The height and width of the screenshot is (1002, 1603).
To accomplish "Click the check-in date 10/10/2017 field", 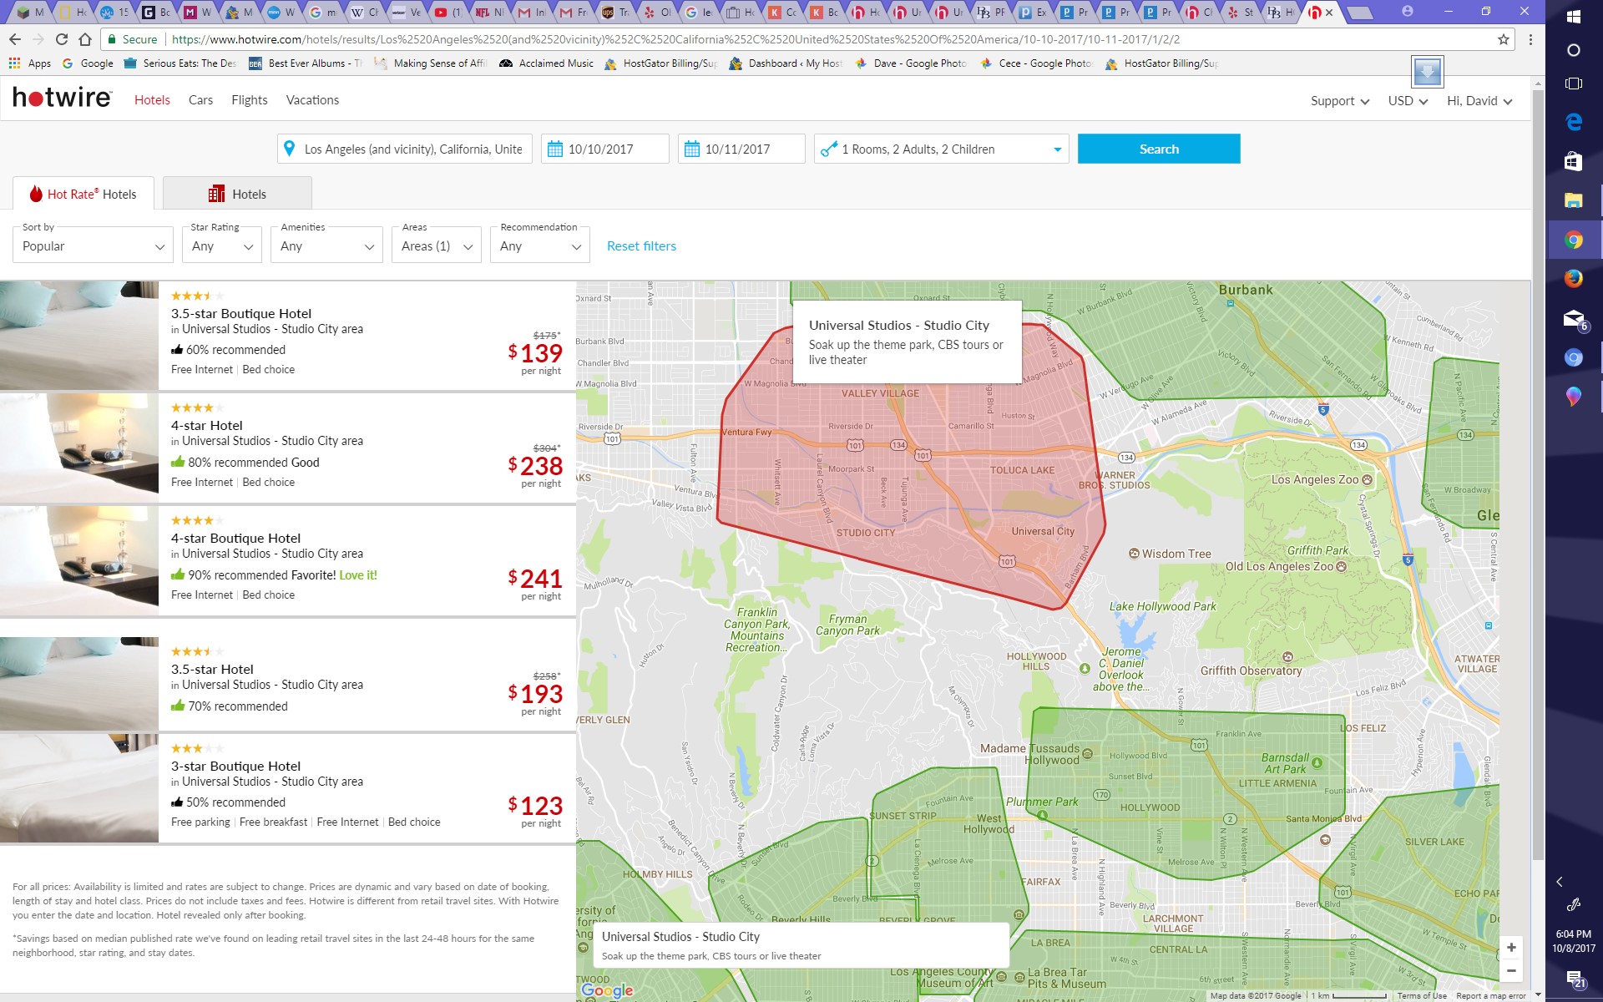I will point(605,149).
